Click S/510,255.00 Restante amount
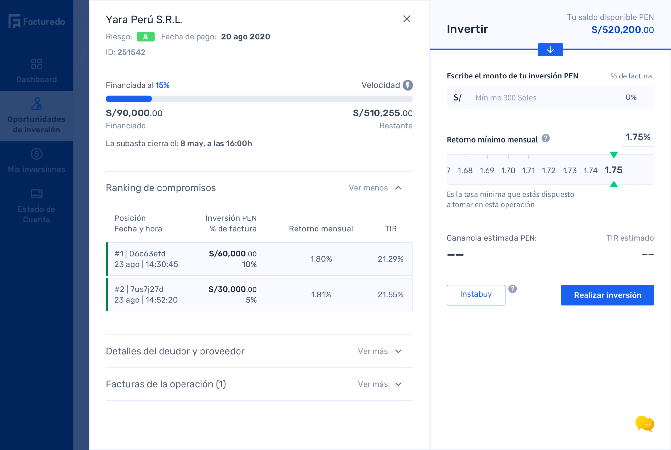The width and height of the screenshot is (671, 450). click(x=383, y=113)
